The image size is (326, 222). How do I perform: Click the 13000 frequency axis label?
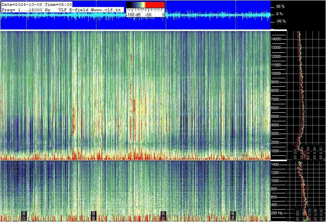(x=276, y=48)
